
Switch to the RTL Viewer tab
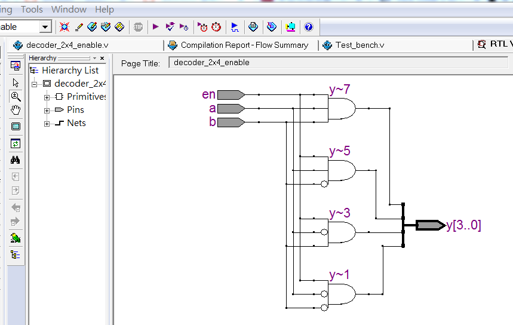coord(494,44)
